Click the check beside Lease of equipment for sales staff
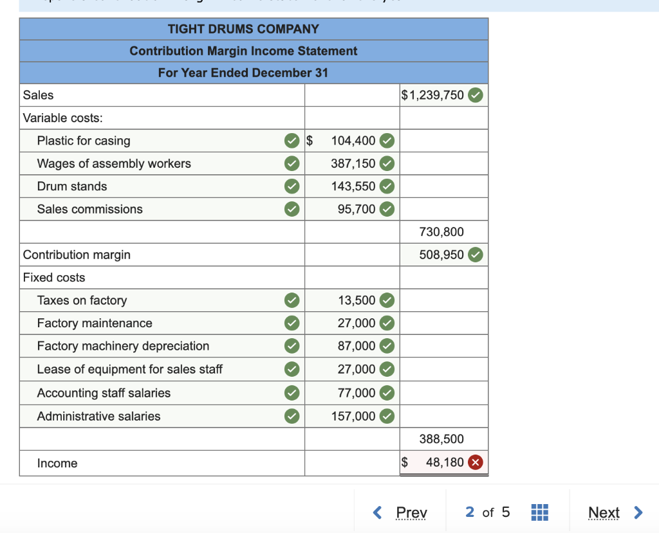 (292, 369)
